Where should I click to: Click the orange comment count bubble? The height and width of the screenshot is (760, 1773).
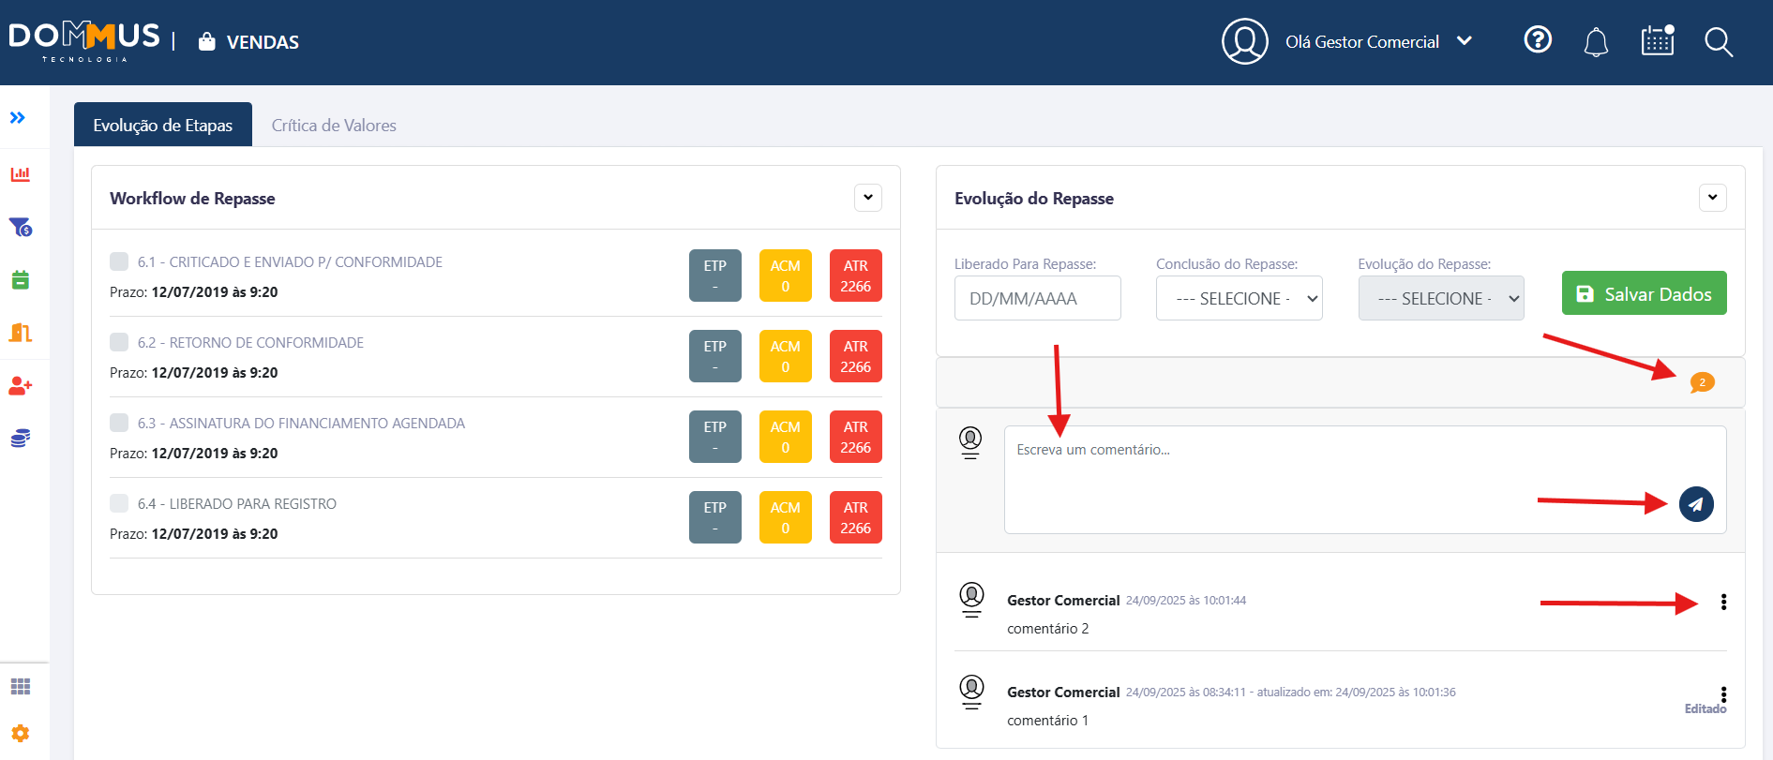click(x=1702, y=382)
